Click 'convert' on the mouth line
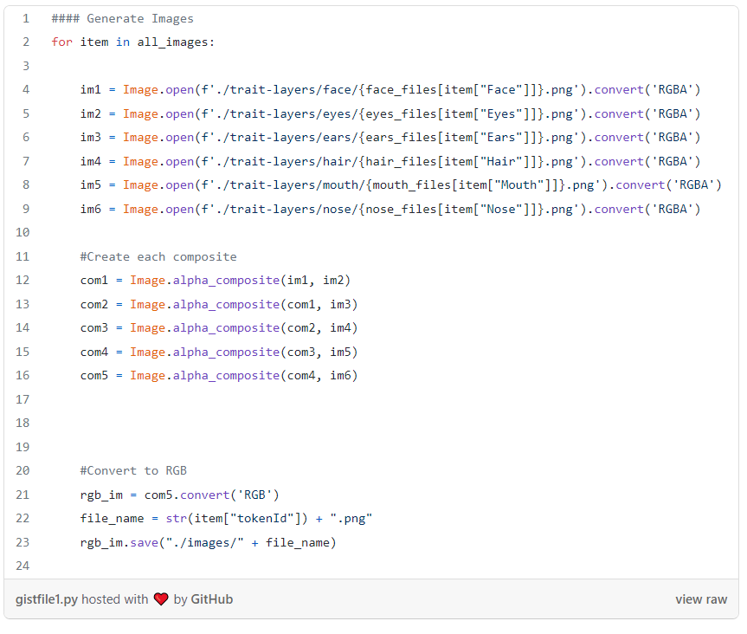The height and width of the screenshot is (634, 747). [x=641, y=184]
